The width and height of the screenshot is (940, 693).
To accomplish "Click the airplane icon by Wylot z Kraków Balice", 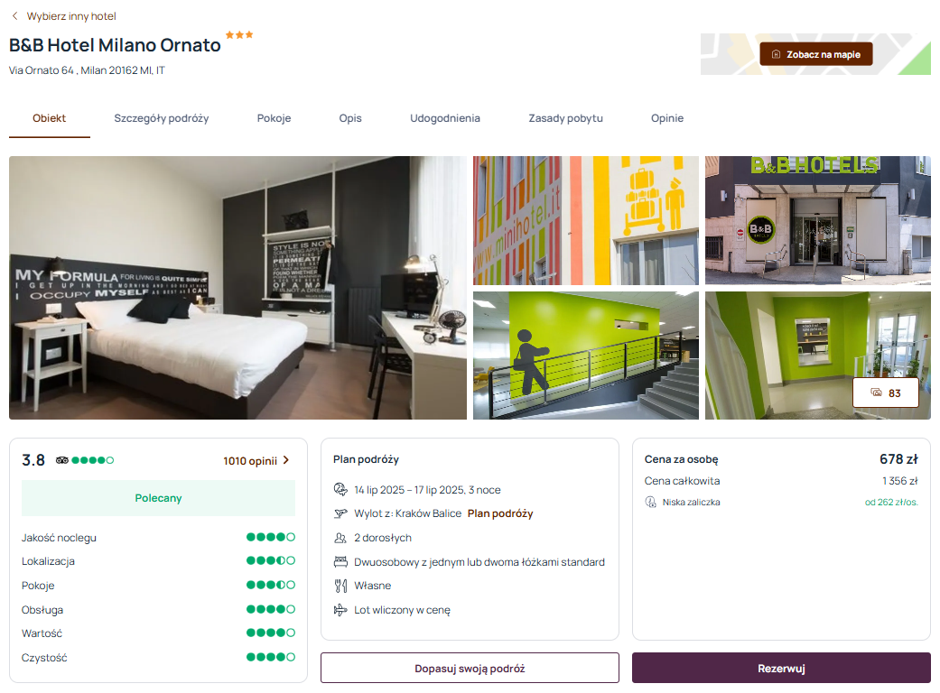I will (340, 513).
